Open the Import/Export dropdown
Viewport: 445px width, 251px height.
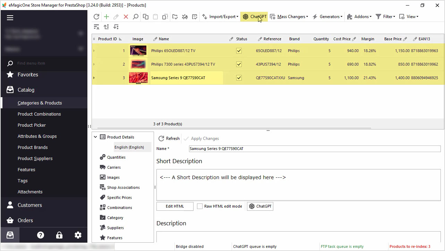coord(220,17)
